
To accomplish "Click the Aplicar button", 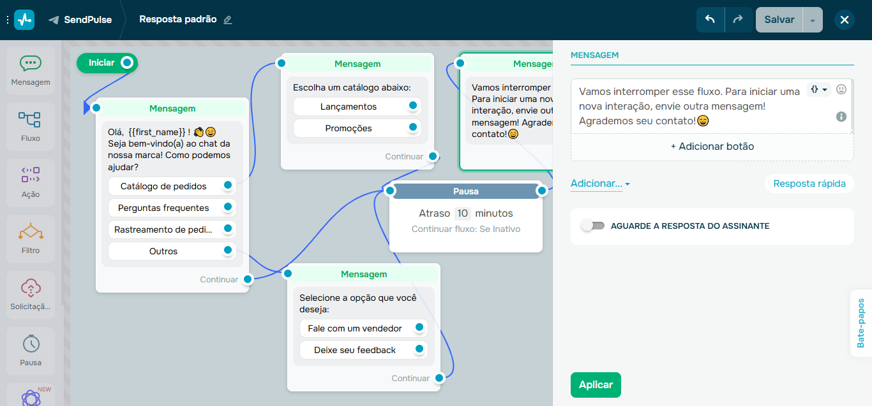I will (x=596, y=385).
